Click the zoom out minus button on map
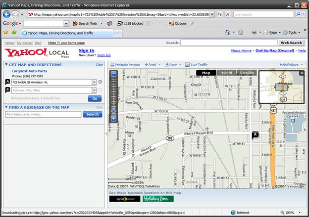The image size is (309, 217). 113,74
